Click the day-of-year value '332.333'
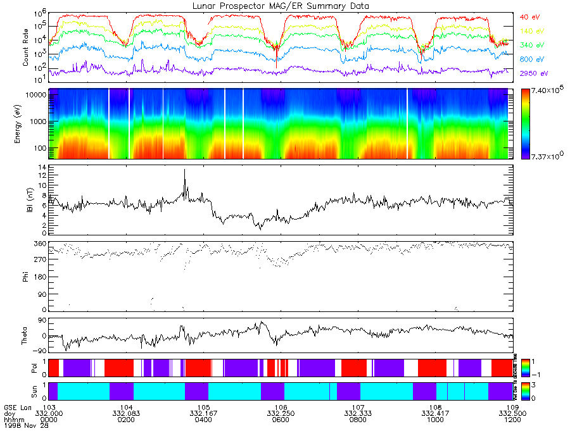The height and width of the screenshot is (443, 570). (358, 414)
